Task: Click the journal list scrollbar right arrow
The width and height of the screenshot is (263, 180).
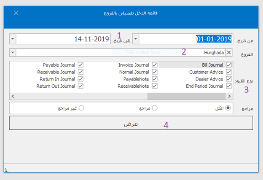Action: 230,96
